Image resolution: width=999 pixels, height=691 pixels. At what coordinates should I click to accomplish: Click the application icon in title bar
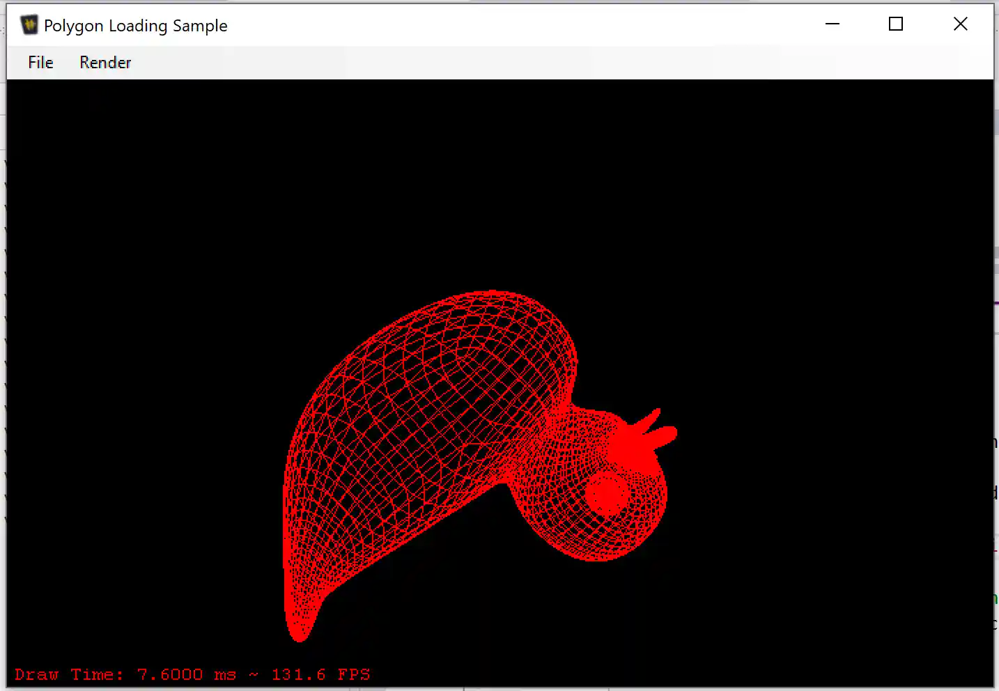click(x=29, y=25)
